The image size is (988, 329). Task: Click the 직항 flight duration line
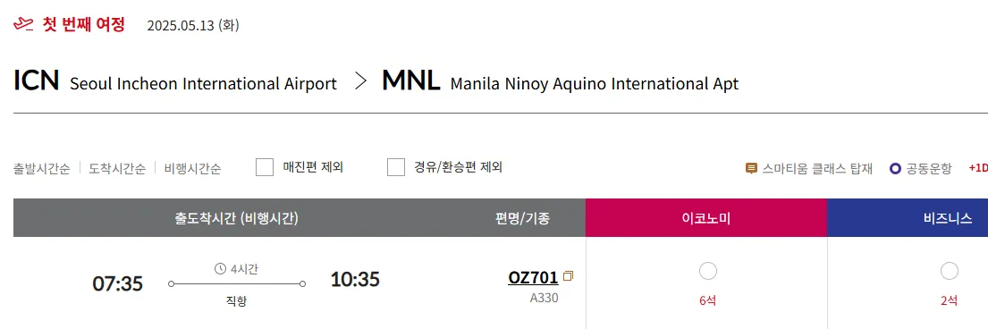pyautogui.click(x=236, y=284)
